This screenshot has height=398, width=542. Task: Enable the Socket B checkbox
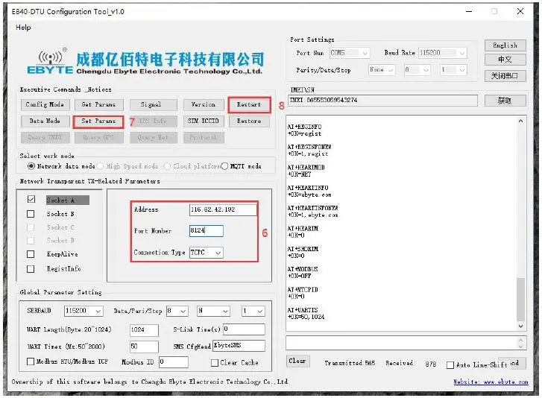[31, 214]
